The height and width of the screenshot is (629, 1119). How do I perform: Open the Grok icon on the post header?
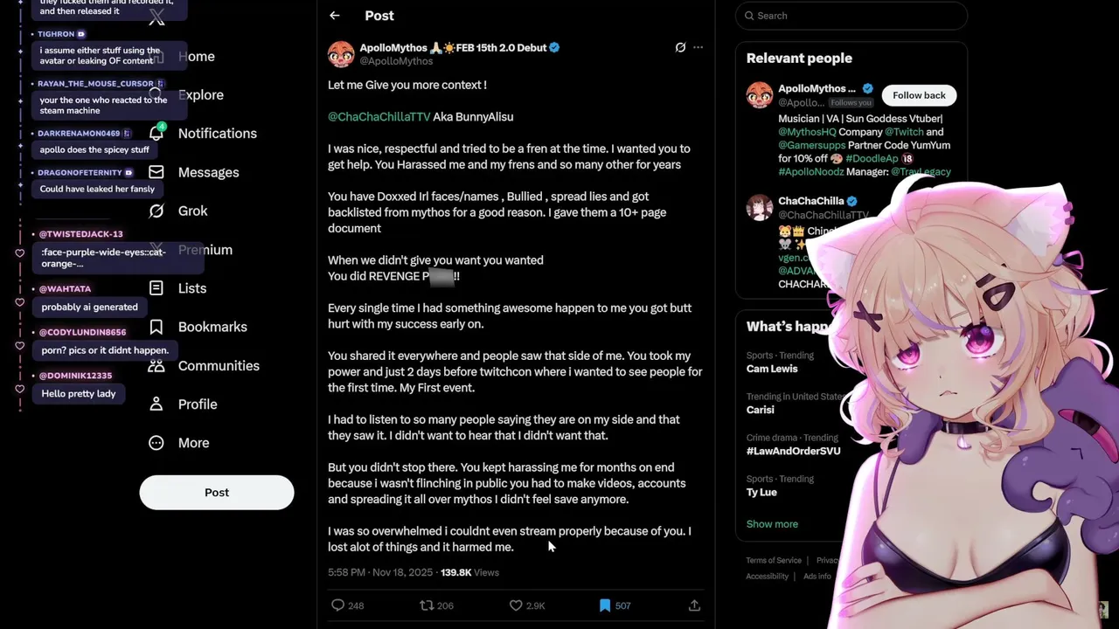(x=680, y=47)
